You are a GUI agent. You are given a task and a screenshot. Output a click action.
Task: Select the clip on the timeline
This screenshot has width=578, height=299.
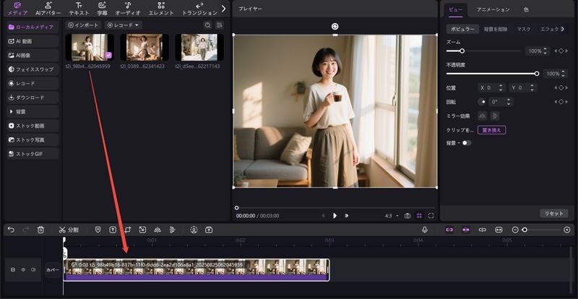(197, 270)
